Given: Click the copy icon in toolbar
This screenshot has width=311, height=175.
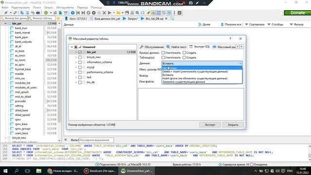Looking at the screenshot, I should coord(22,13).
